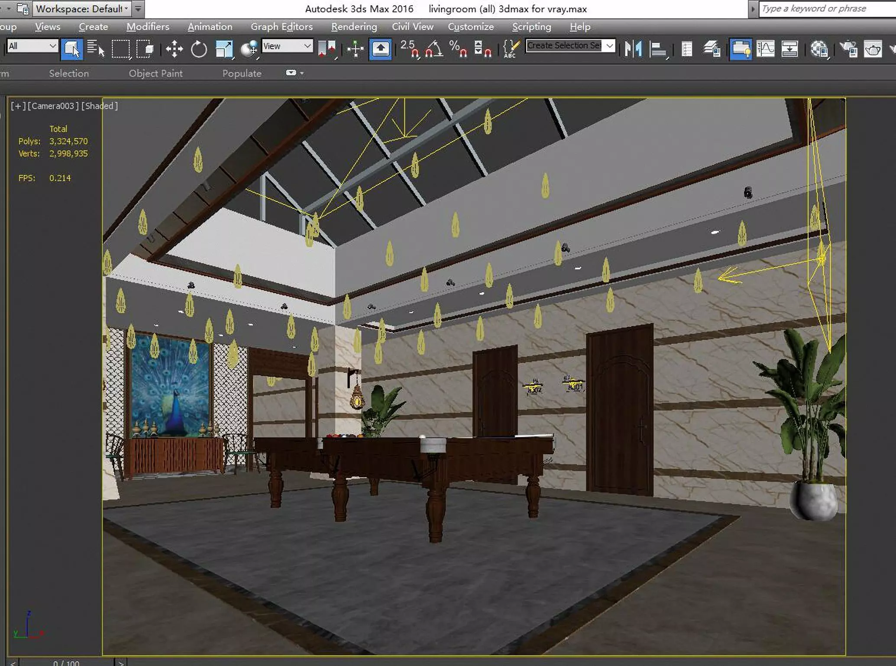Open the Workspace: Default dropdown

pyautogui.click(x=82, y=9)
